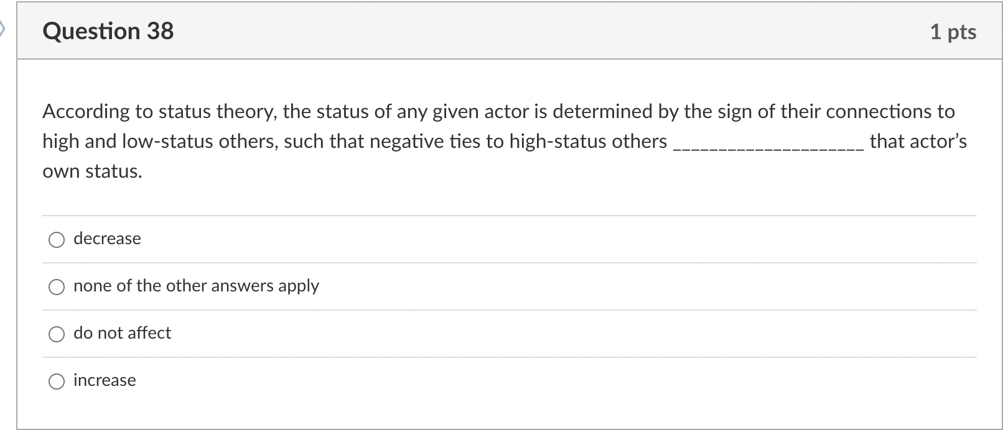The image size is (1003, 430).
Task: Click the "none of the other answers apply" text
Action: click(x=196, y=286)
